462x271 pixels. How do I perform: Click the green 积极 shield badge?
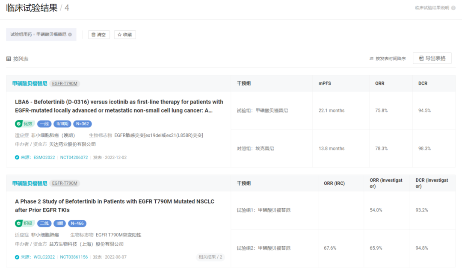[x=25, y=223]
